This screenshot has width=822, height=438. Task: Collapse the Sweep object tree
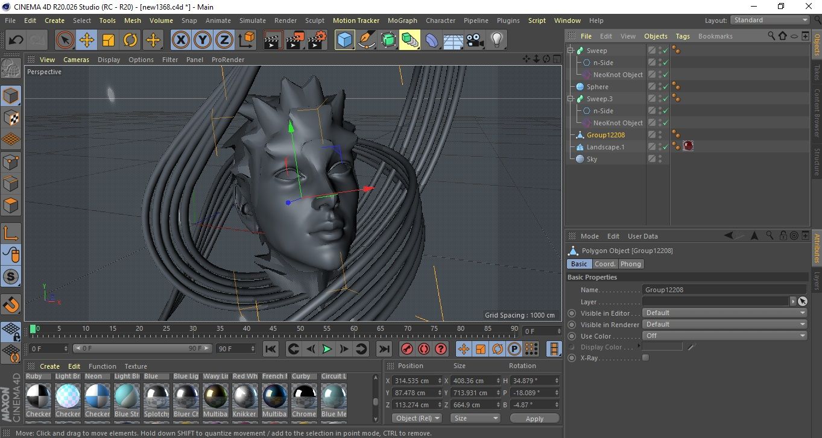tap(571, 51)
